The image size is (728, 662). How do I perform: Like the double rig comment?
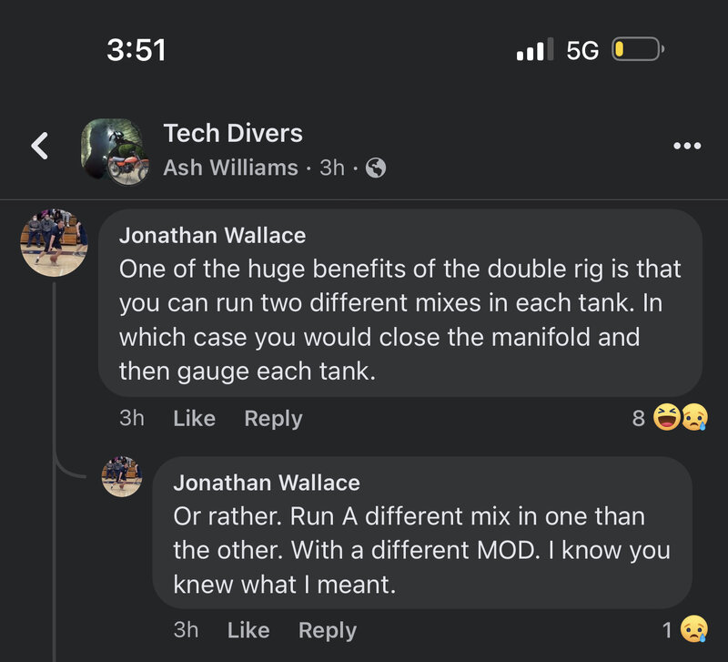pos(194,418)
